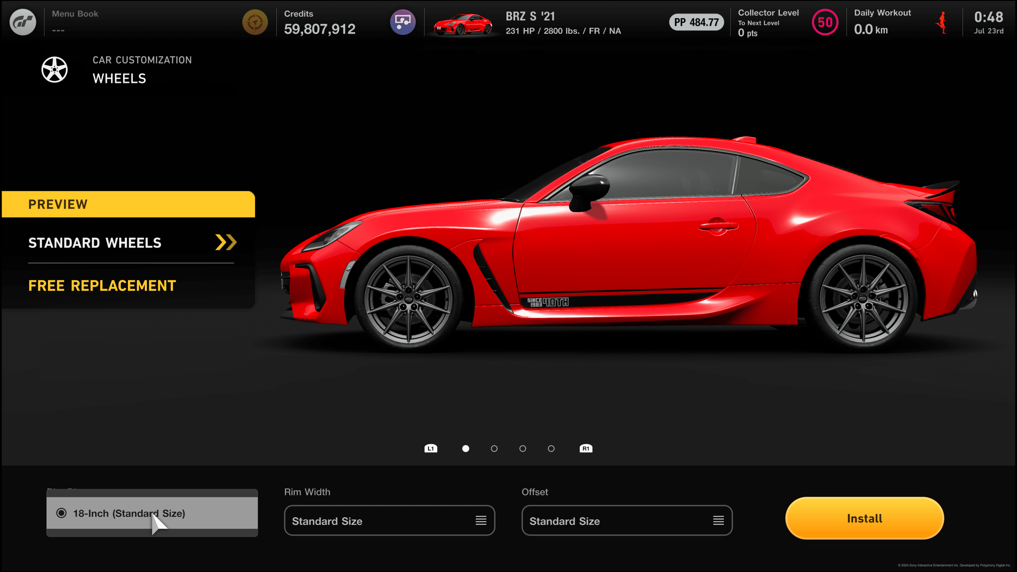The width and height of the screenshot is (1017, 572).
Task: Click the CAR CUSTOMIZATION heading
Action: 142,60
